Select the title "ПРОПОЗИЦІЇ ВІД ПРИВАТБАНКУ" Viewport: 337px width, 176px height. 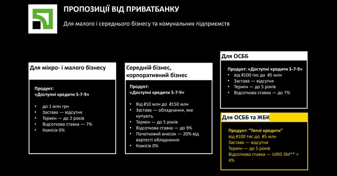[x=121, y=9]
